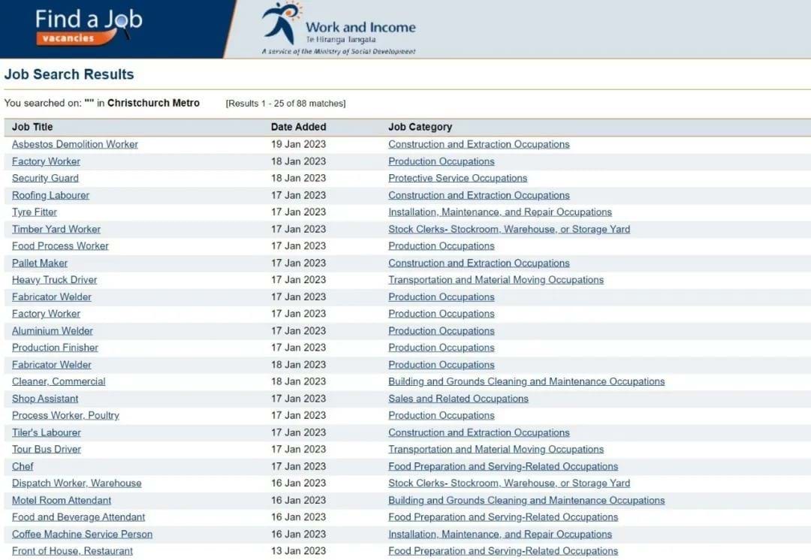Open the Shop Assistant job listing
Image resolution: width=811 pixels, height=560 pixels.
tap(45, 399)
